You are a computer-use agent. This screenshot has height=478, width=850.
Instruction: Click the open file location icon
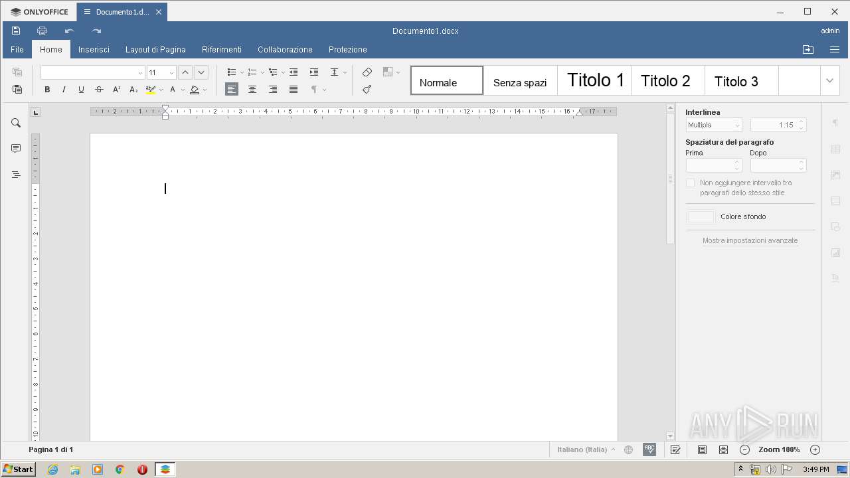(808, 49)
